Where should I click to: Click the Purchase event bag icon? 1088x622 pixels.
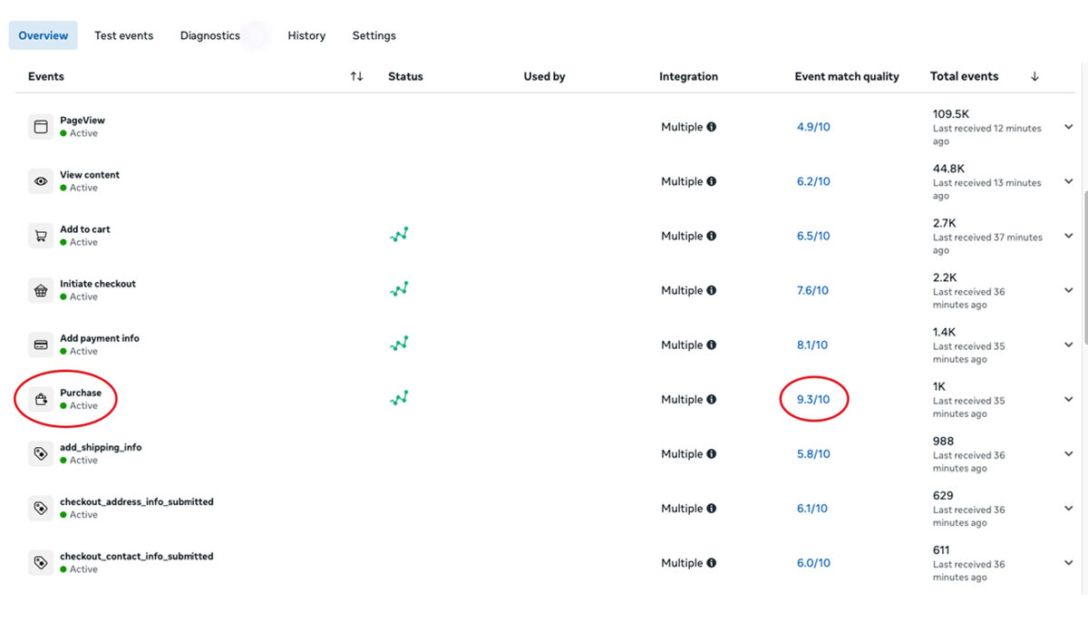pyautogui.click(x=41, y=399)
